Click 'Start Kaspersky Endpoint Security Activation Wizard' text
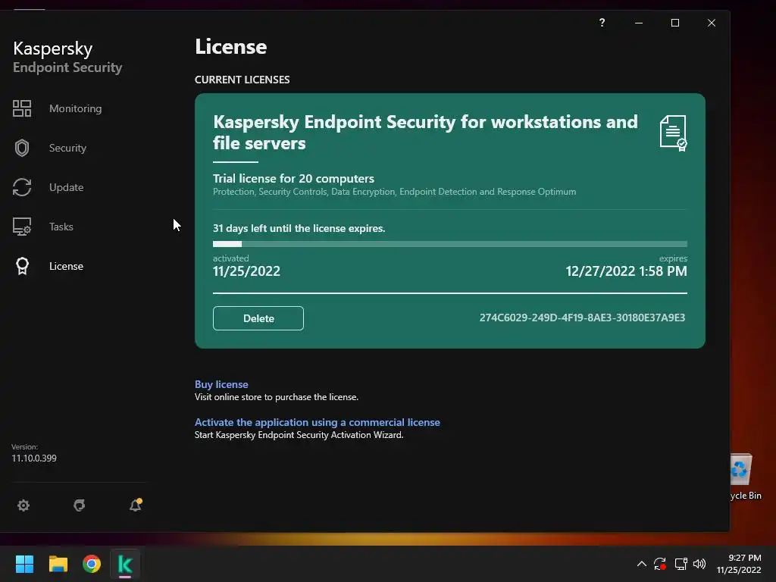 point(299,435)
